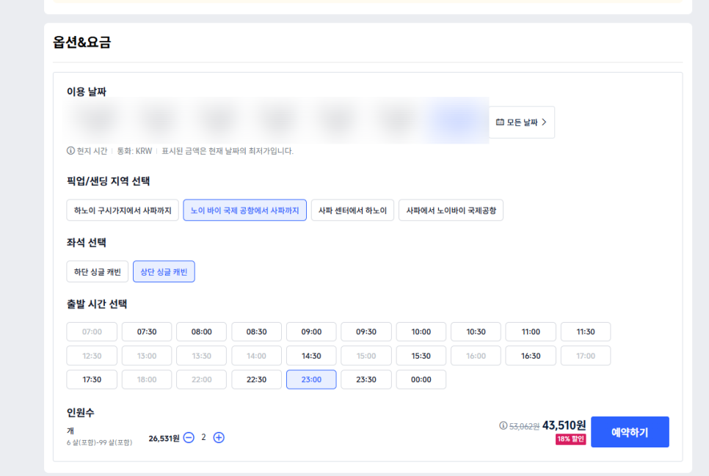Select the 상단 싱글 캐빈 seat option
This screenshot has width=709, height=476.
coord(164,271)
